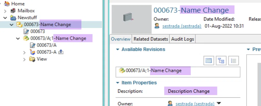Click the revision icon in Available Revisions list
This screenshot has width=261, height=106.
[x=122, y=70]
